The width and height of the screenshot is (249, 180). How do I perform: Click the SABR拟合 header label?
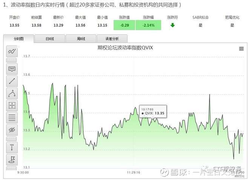[200, 17]
